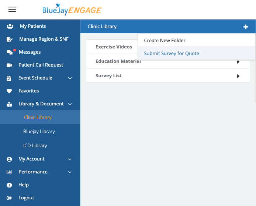Image resolution: width=256 pixels, height=206 pixels.
Task: Click the Event Schedule label
Action: coord(35,78)
